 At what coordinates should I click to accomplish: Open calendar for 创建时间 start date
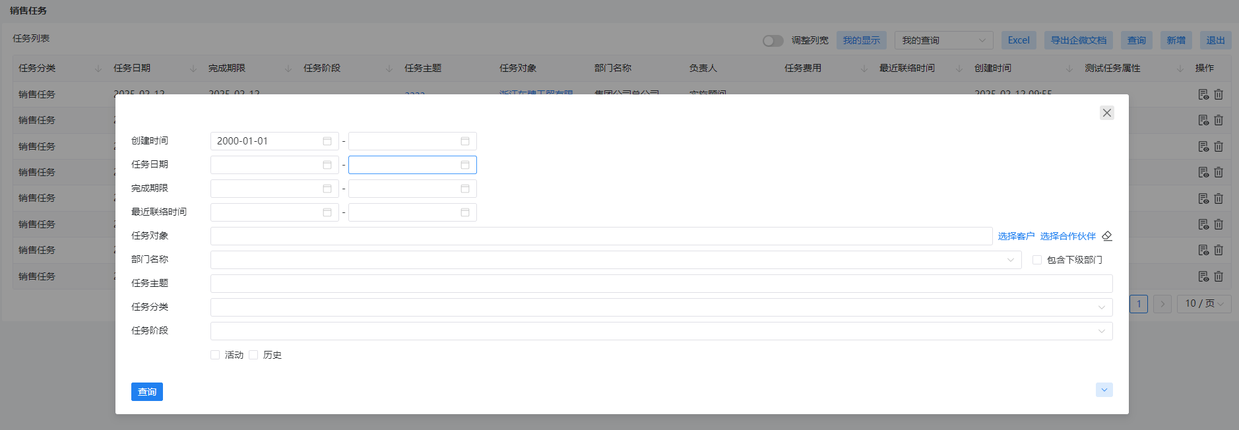327,141
